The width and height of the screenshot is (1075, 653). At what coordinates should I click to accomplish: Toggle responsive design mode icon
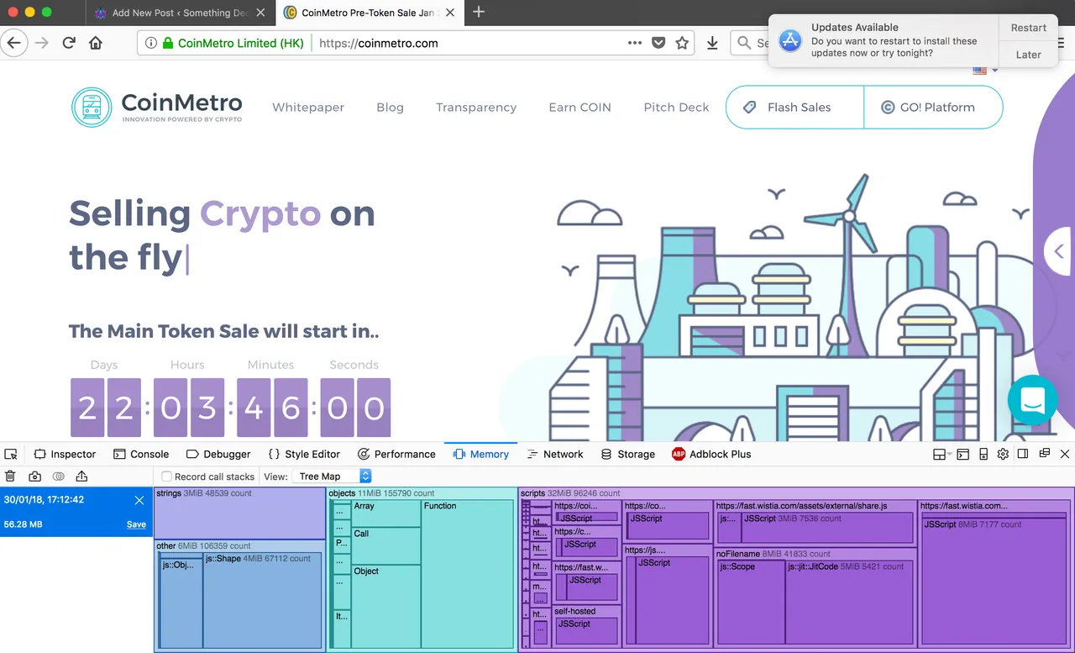pyautogui.click(x=983, y=454)
